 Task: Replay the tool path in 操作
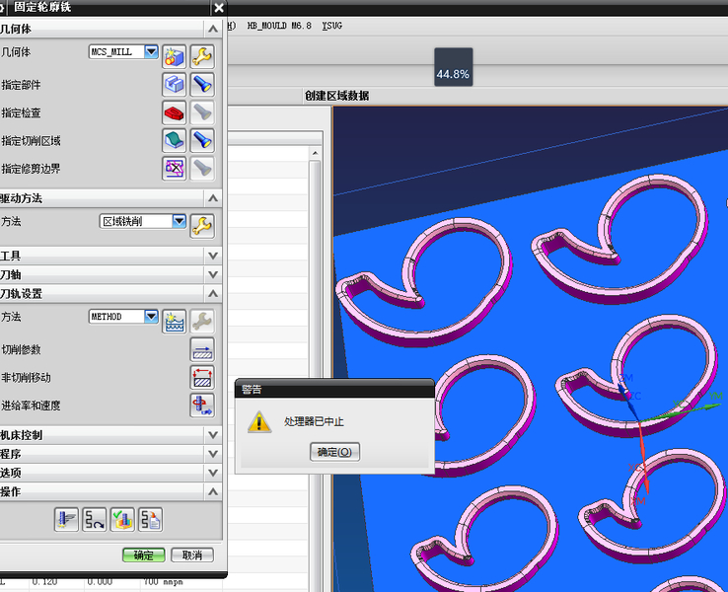pos(95,519)
